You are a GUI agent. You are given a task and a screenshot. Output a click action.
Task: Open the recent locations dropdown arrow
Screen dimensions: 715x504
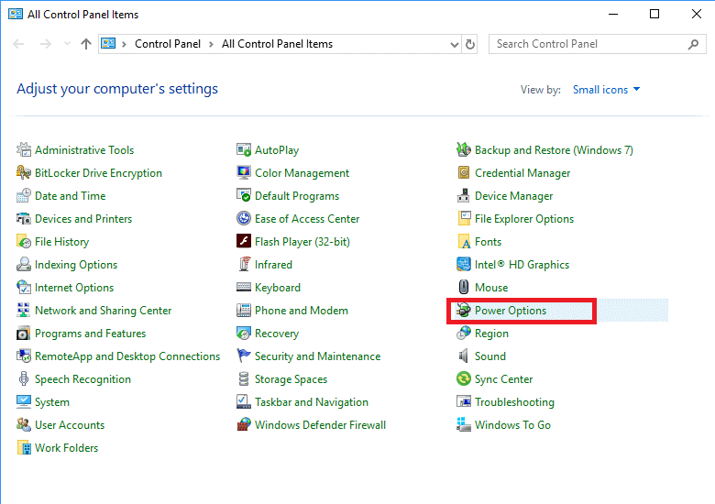[68, 44]
